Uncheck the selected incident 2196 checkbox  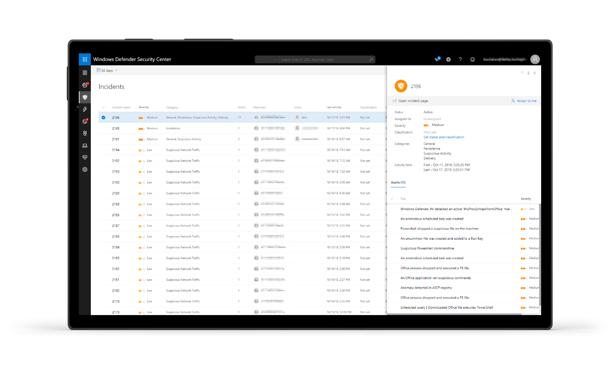point(103,118)
